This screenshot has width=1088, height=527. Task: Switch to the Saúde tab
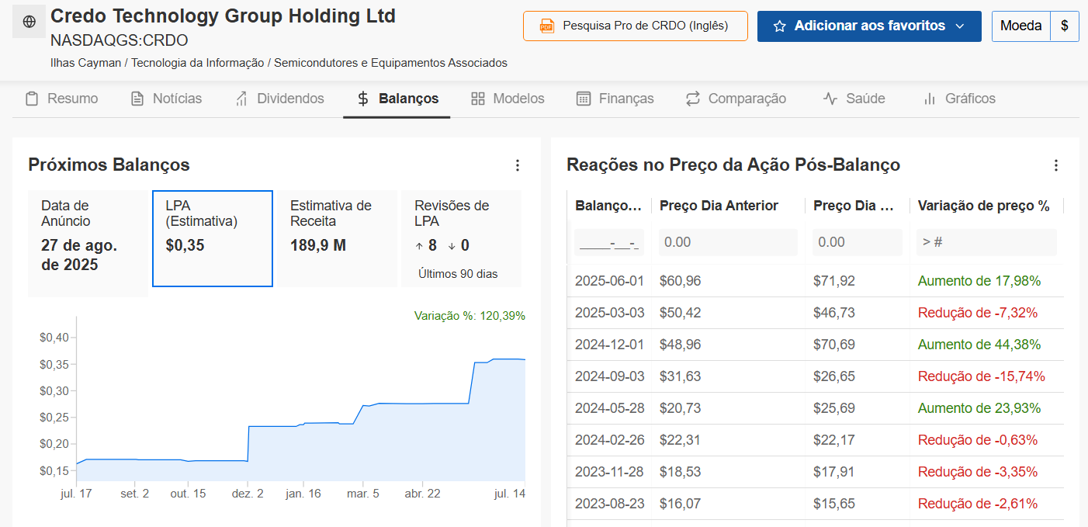coord(854,99)
